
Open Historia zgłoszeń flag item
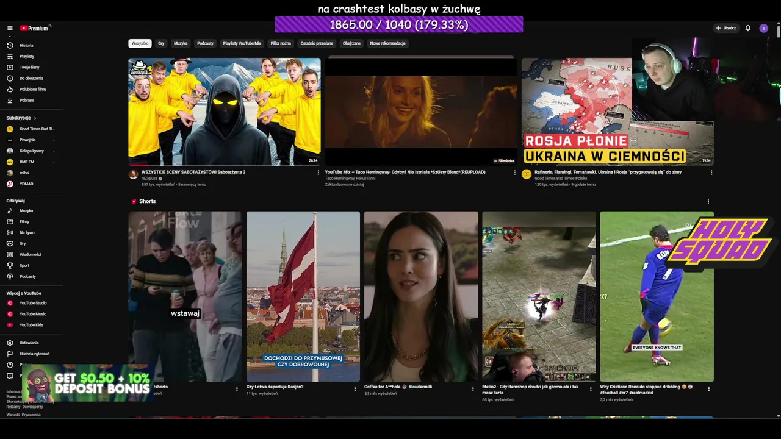click(x=34, y=354)
